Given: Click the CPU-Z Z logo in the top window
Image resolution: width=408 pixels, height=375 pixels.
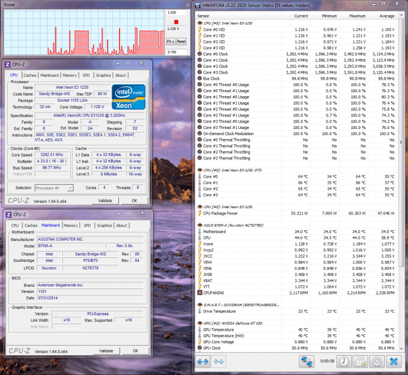Looking at the screenshot, I should [x=8, y=64].
